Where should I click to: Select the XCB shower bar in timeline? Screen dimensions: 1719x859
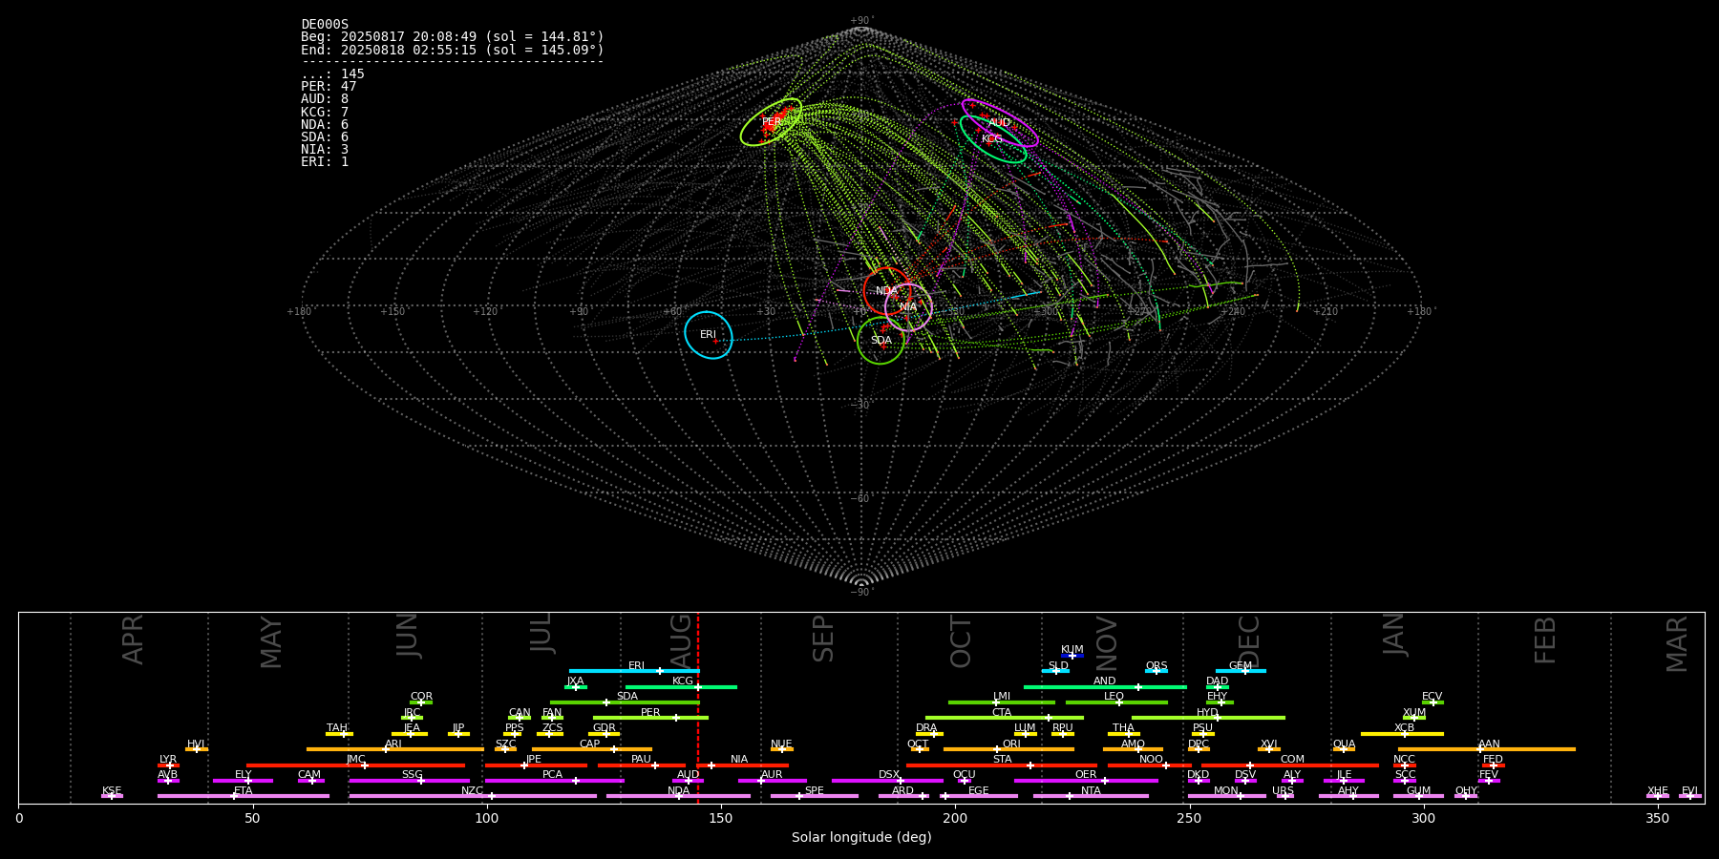(1402, 733)
